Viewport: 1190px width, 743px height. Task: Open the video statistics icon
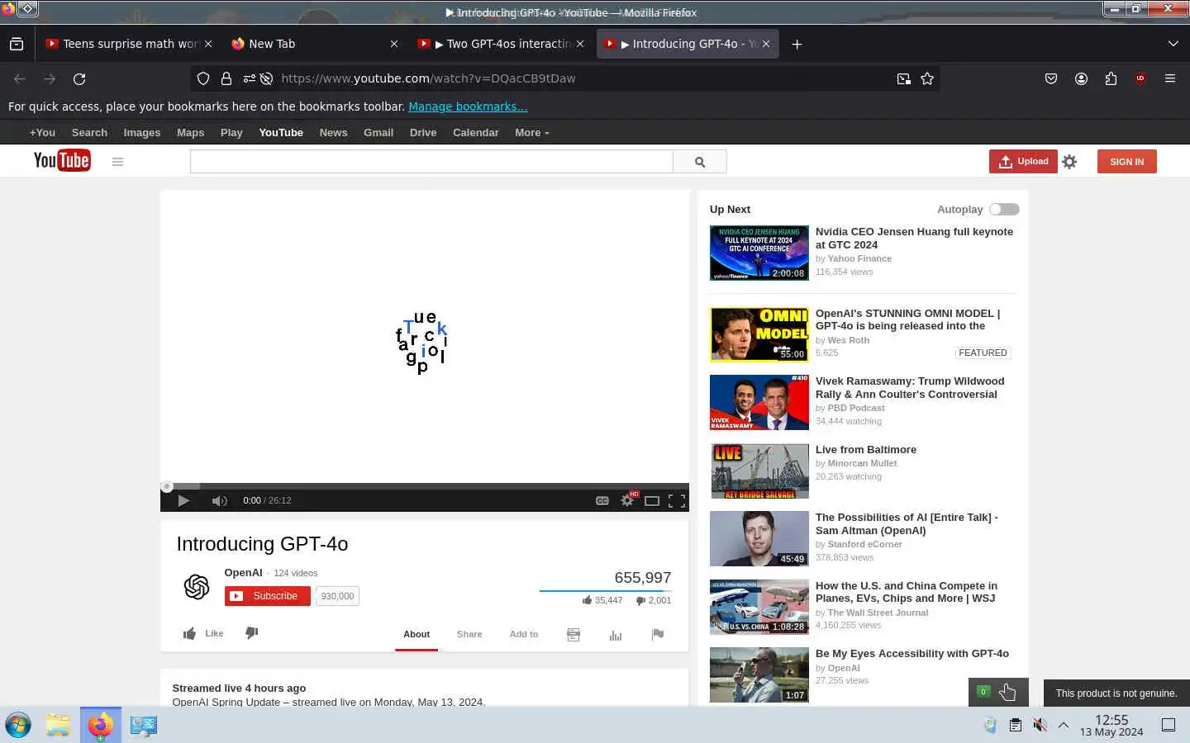pyautogui.click(x=616, y=634)
